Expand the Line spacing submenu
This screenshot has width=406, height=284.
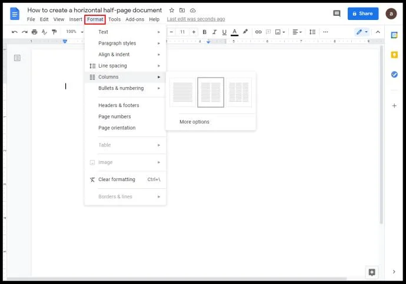click(x=125, y=66)
